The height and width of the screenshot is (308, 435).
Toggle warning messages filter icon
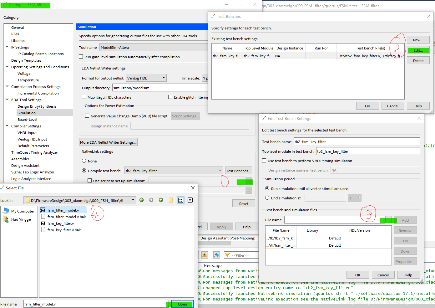point(205,255)
